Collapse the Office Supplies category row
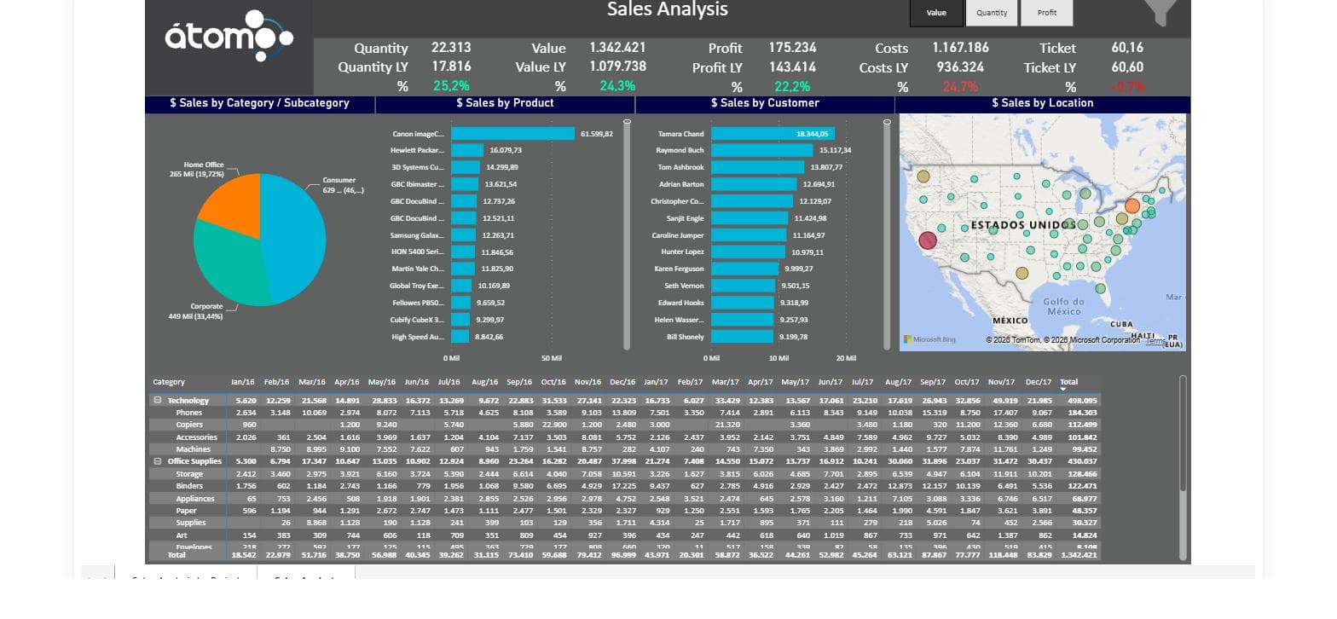 tap(157, 461)
